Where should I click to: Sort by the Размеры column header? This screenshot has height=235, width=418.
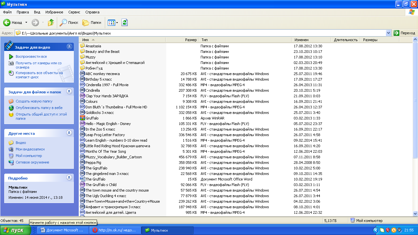point(379,40)
